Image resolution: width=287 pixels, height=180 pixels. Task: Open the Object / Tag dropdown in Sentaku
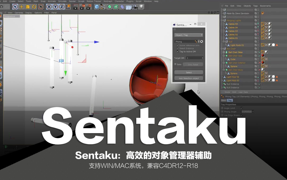point(189,34)
